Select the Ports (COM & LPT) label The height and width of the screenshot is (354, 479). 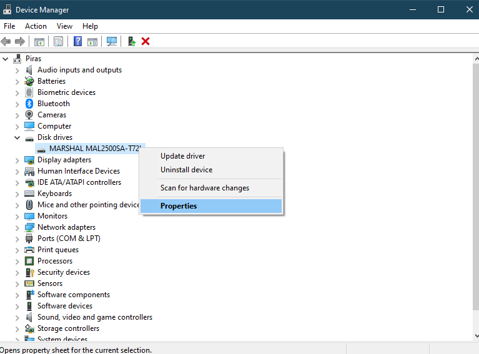(69, 238)
